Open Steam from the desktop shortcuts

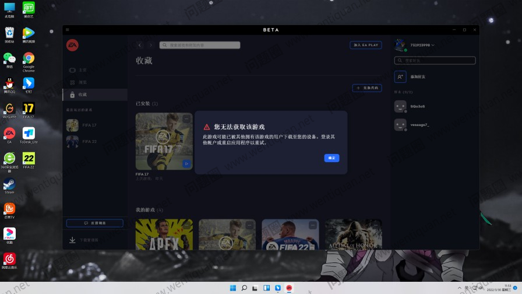(x=9, y=185)
